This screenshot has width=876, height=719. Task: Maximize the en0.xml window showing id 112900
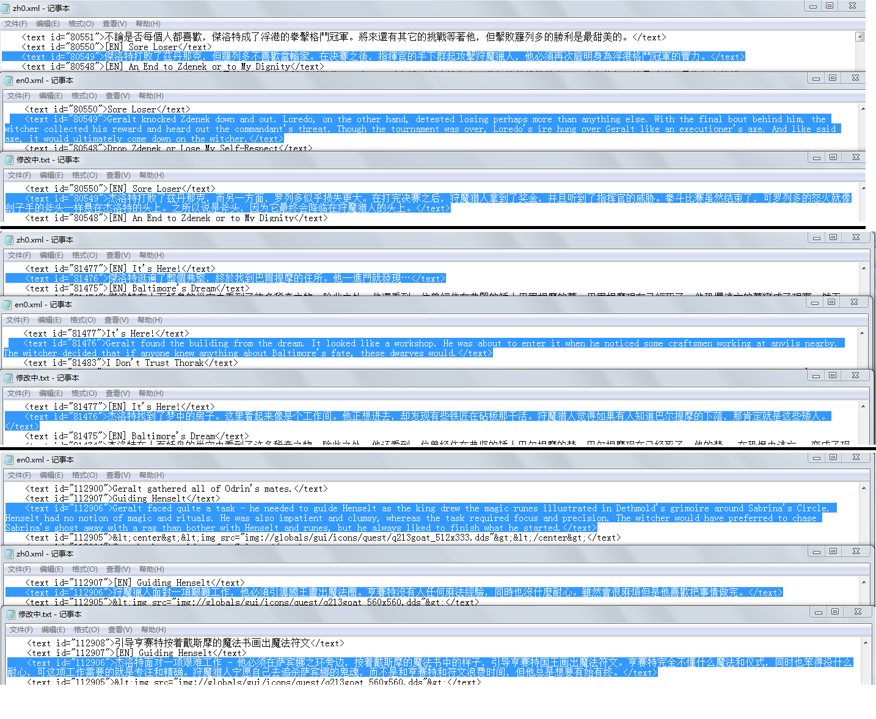[x=833, y=458]
